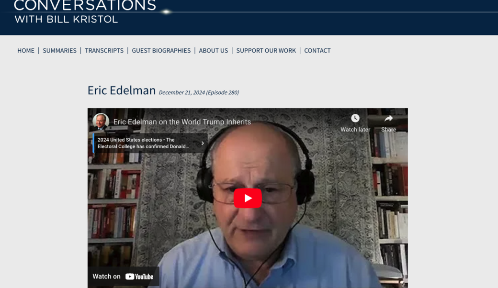The height and width of the screenshot is (288, 498).
Task: Expand the 2024 United States elections info chevron
Action: click(203, 143)
